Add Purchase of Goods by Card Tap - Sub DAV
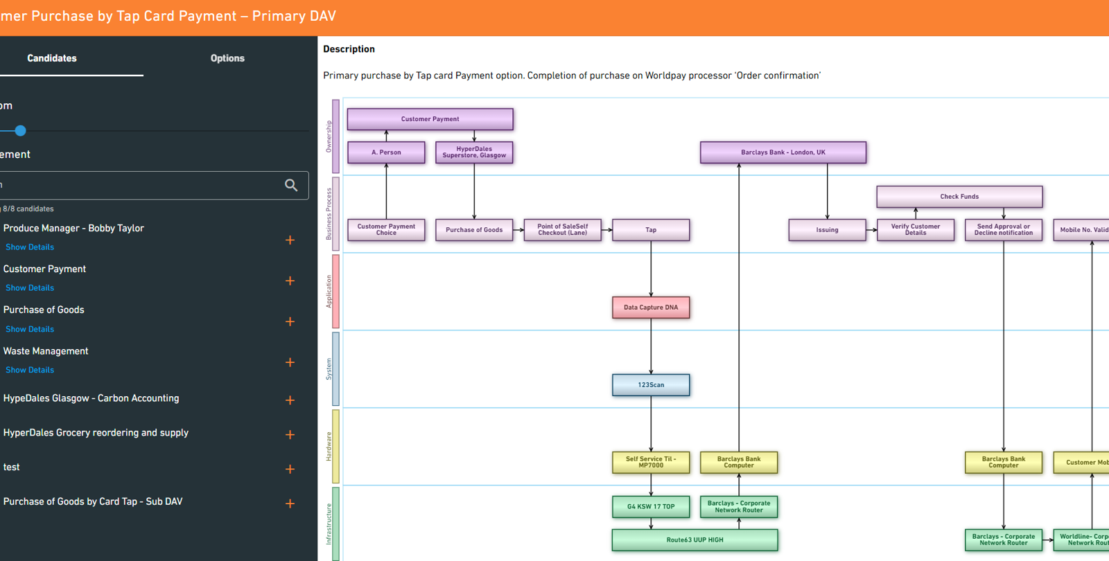The width and height of the screenshot is (1109, 561). (x=290, y=504)
